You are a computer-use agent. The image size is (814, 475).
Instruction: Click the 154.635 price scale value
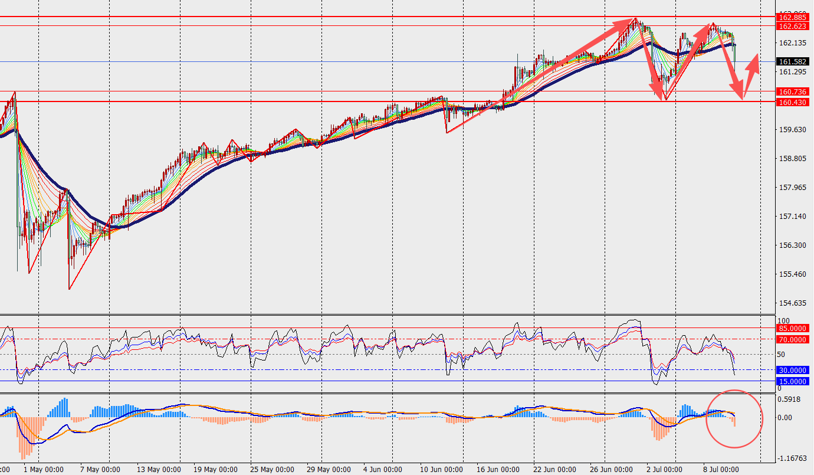click(x=793, y=303)
